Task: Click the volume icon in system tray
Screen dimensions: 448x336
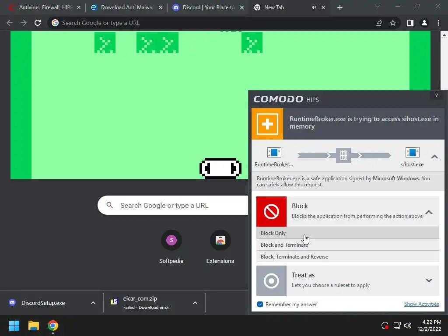Action: tap(408, 325)
